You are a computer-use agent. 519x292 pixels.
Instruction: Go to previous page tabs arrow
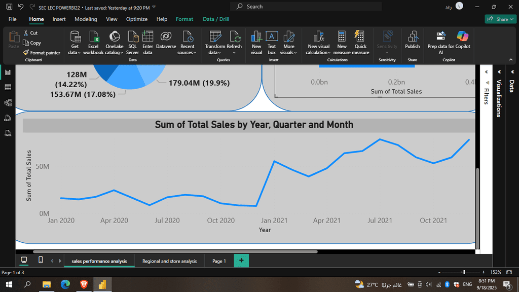(x=52, y=261)
